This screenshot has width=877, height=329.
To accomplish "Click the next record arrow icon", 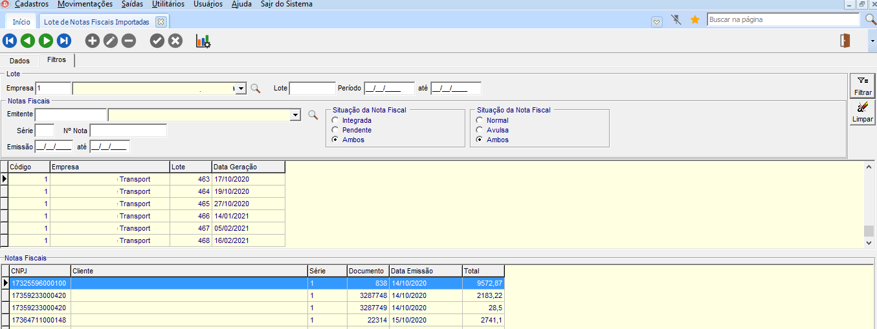I will tap(45, 41).
